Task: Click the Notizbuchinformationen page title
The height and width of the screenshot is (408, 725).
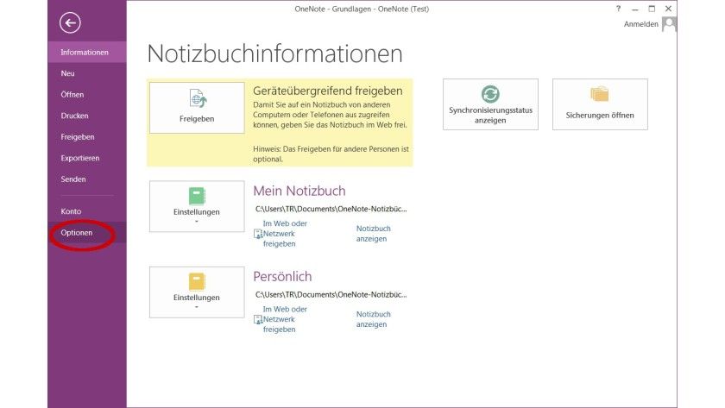Action: [x=274, y=53]
